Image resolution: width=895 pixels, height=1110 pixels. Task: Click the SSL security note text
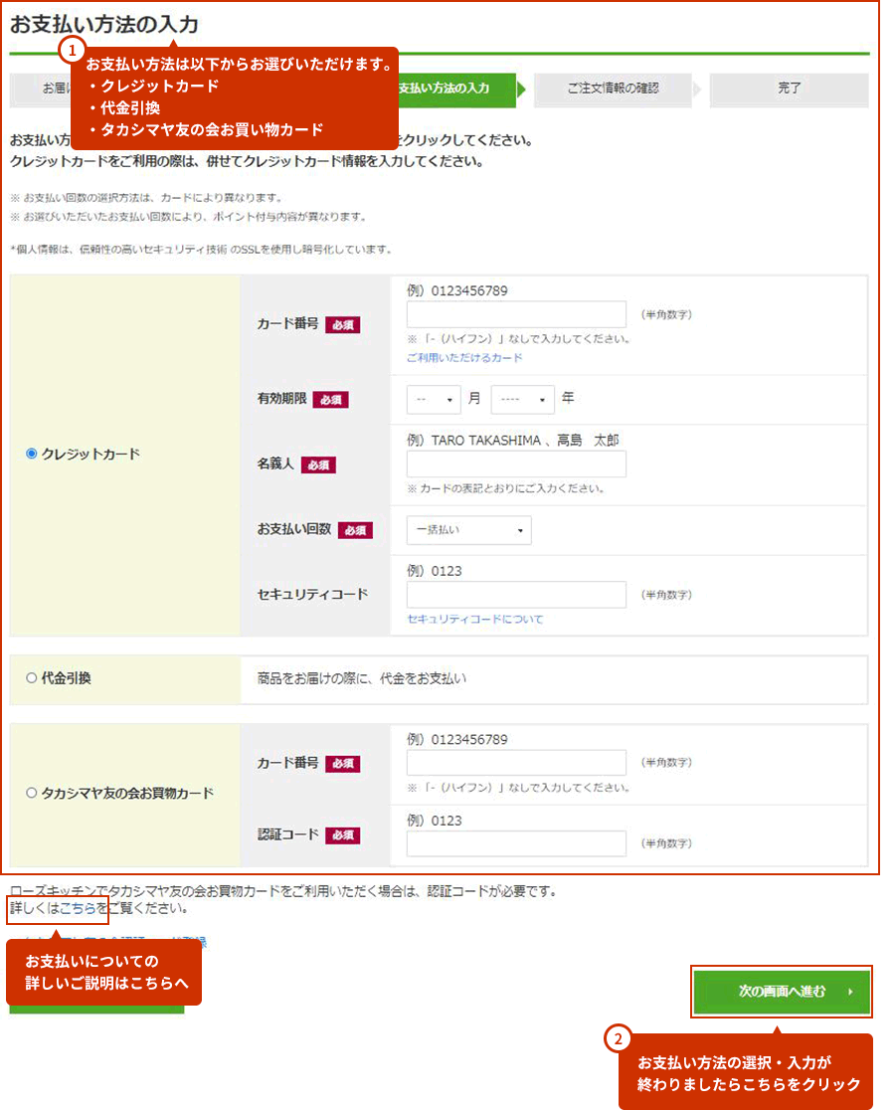[201, 250]
